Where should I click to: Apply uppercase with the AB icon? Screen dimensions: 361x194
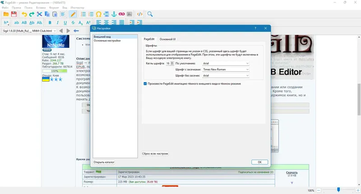pyautogui.click(x=24, y=23)
